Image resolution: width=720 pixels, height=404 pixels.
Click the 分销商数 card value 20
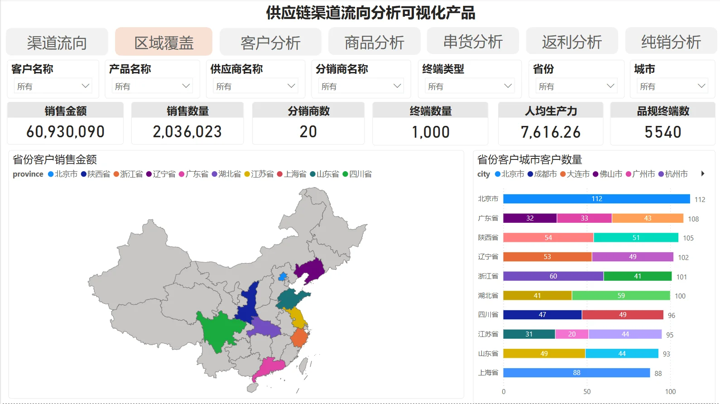(x=308, y=132)
